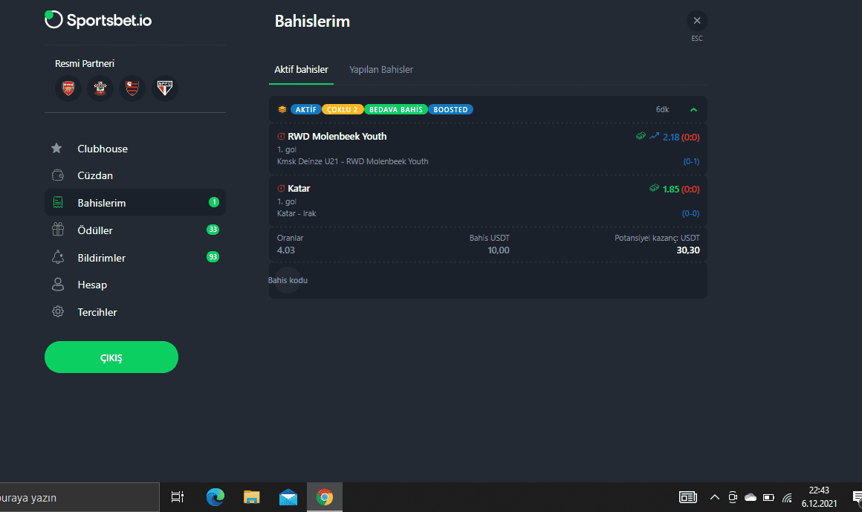Collapse the active bet card chevron

pyautogui.click(x=694, y=109)
